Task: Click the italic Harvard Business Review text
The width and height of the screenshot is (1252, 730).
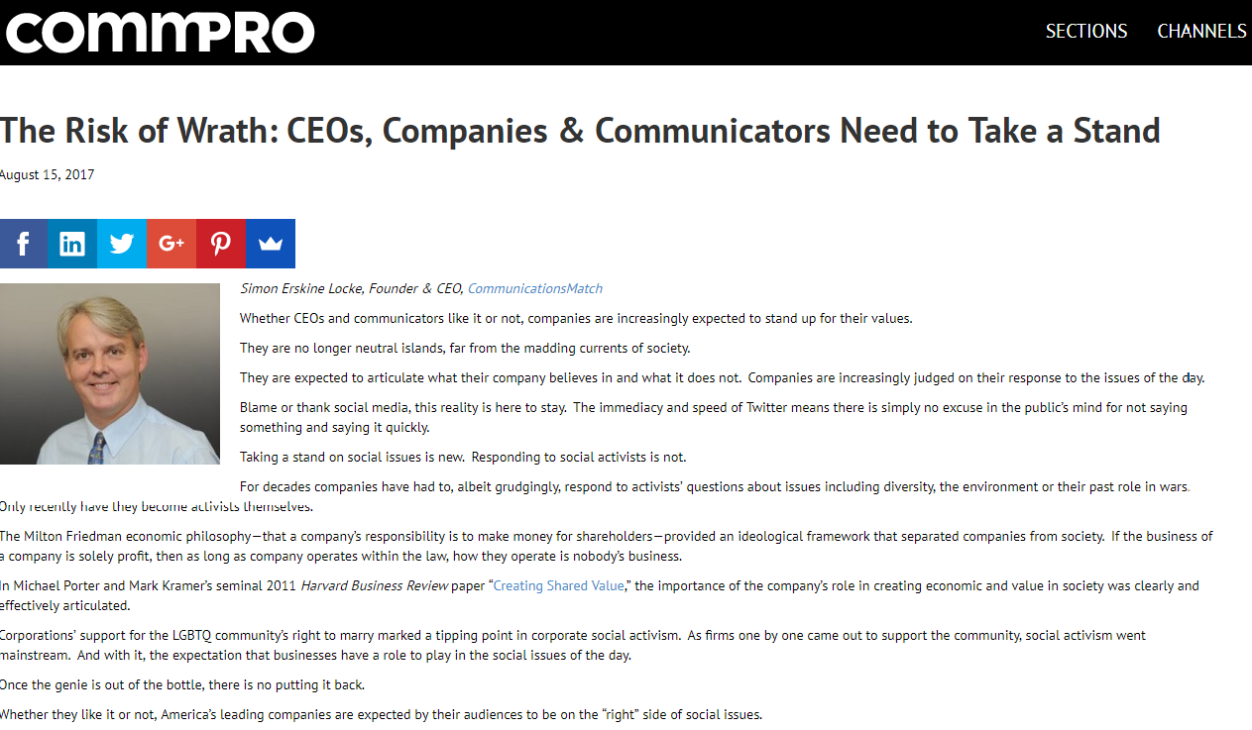Action: 376,585
